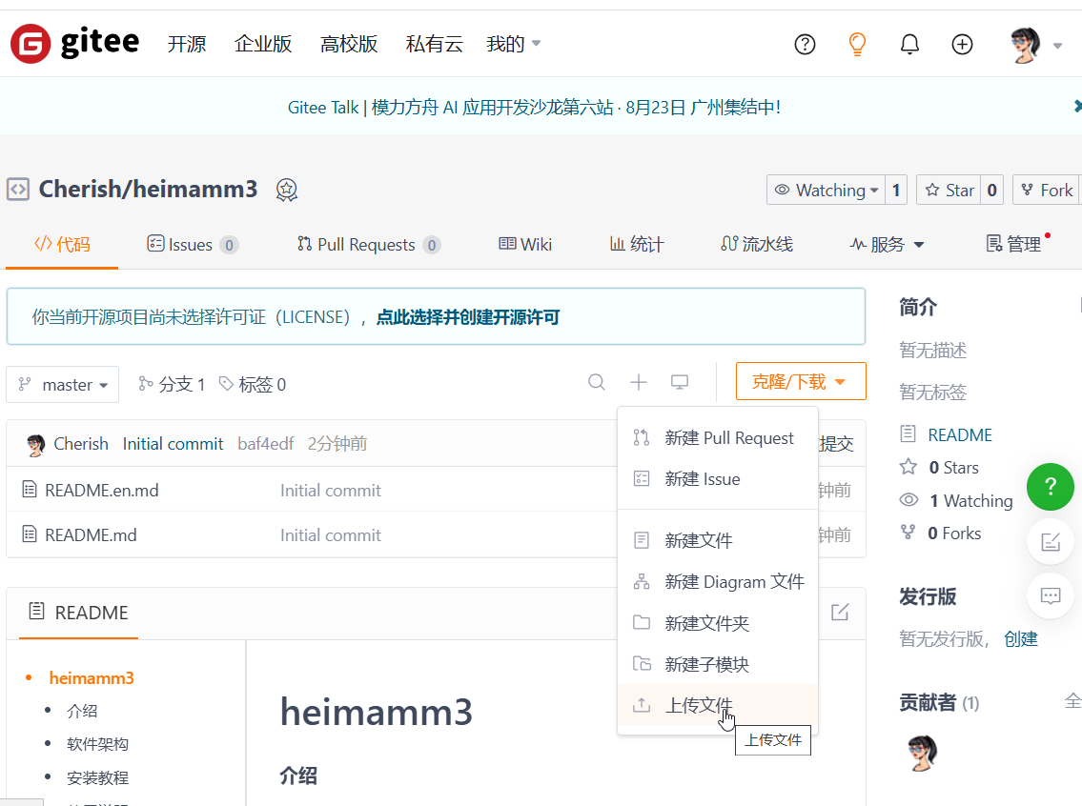This screenshot has width=1082, height=806.
Task: Click the plus circle create icon in header
Action: point(962,44)
